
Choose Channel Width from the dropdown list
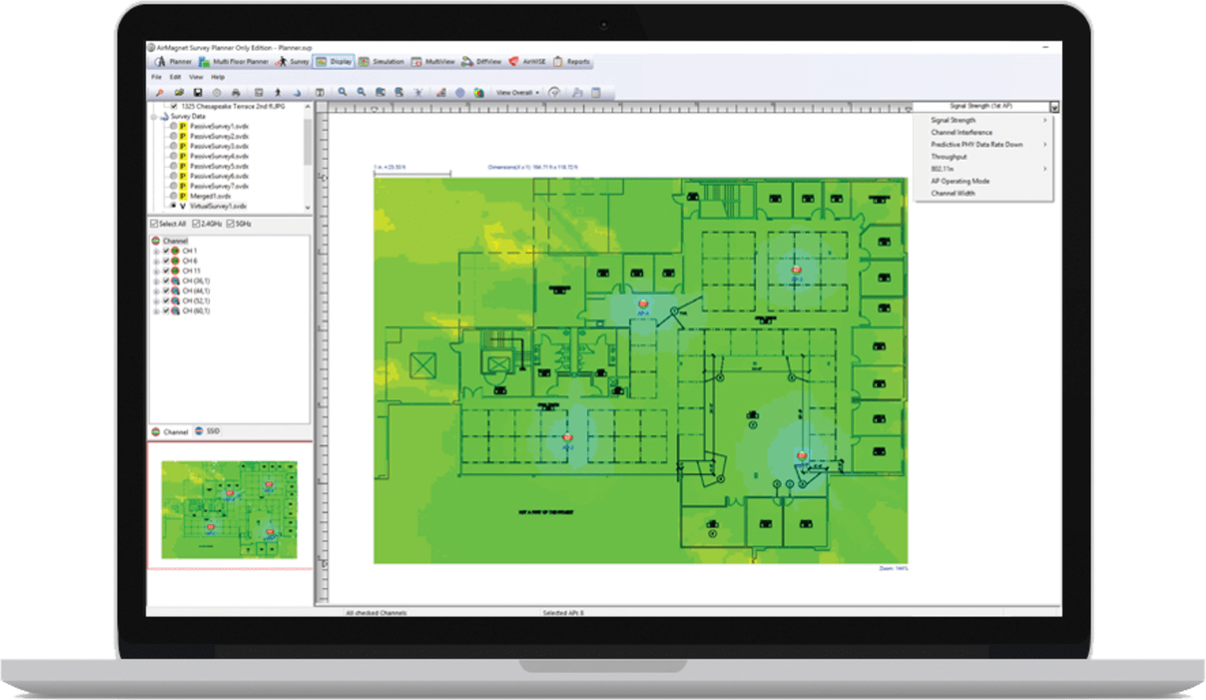click(983, 193)
